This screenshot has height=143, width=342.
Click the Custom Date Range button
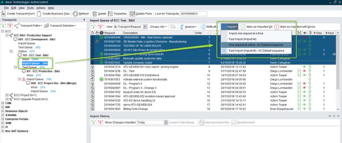pyautogui.click(x=183, y=122)
